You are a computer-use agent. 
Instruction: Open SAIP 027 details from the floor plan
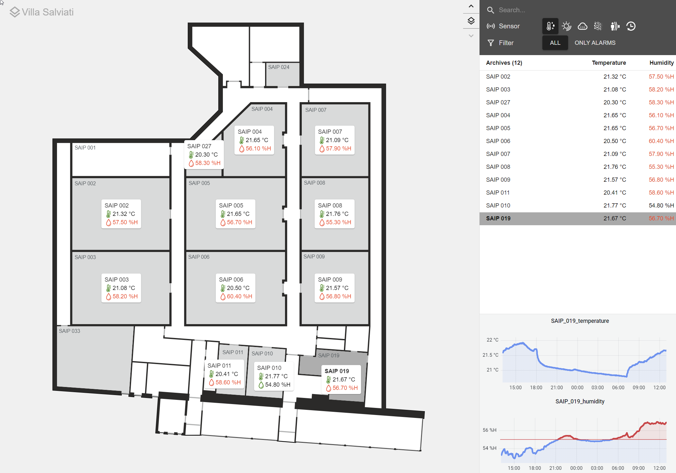(204, 155)
